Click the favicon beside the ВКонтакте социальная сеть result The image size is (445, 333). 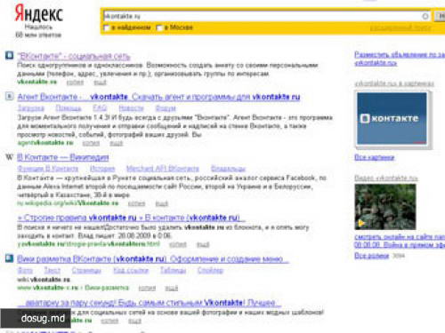9,55
